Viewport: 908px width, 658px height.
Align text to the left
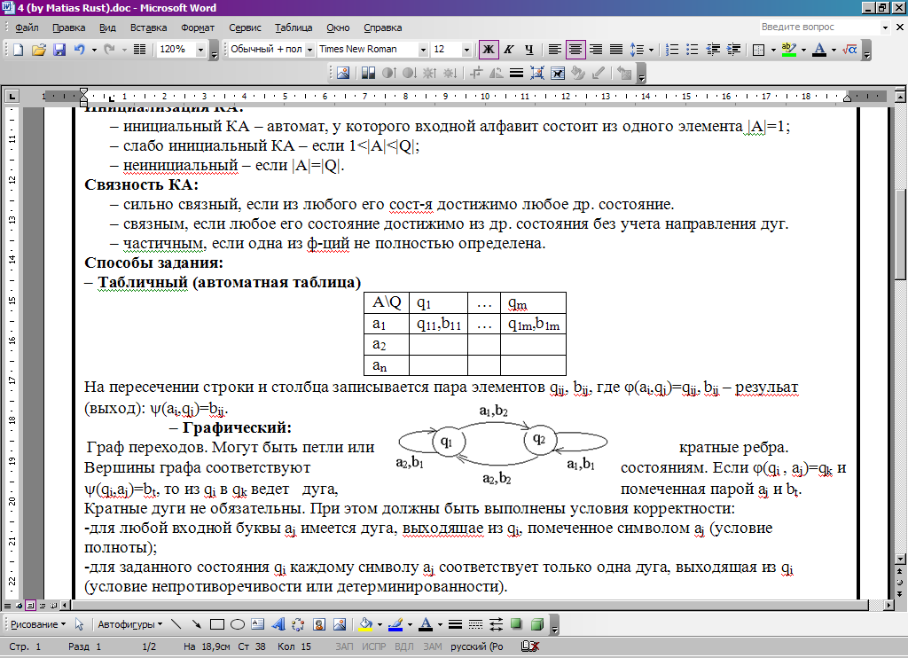(554, 50)
